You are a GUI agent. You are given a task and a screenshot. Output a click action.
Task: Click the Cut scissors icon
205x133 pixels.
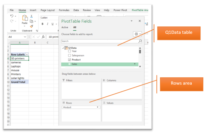click(31, 16)
